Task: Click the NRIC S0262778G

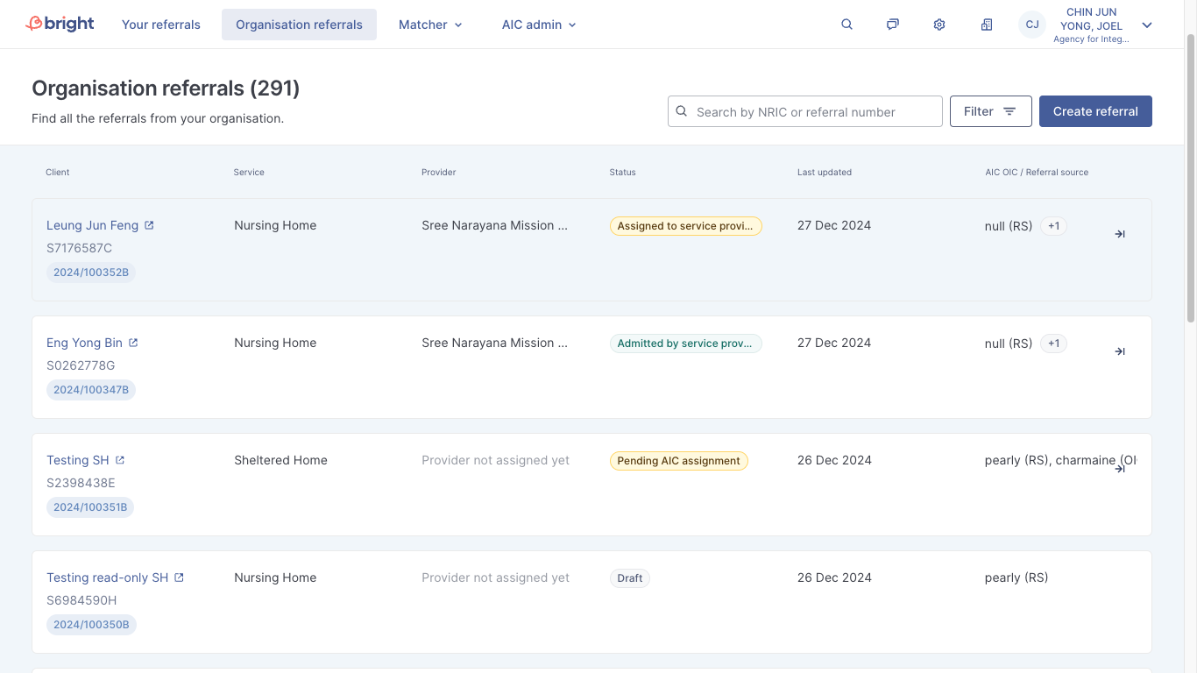Action: point(81,365)
